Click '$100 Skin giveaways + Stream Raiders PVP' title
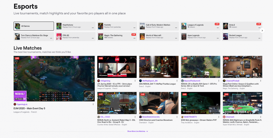 click(198, 120)
